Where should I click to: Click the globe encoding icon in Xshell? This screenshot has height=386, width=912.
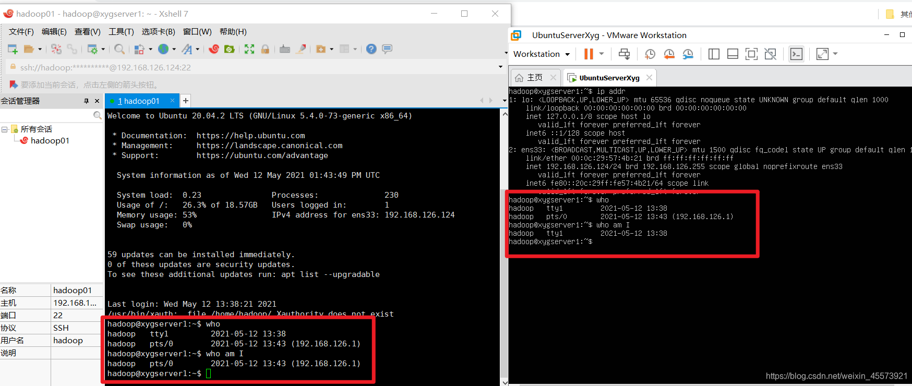163,49
